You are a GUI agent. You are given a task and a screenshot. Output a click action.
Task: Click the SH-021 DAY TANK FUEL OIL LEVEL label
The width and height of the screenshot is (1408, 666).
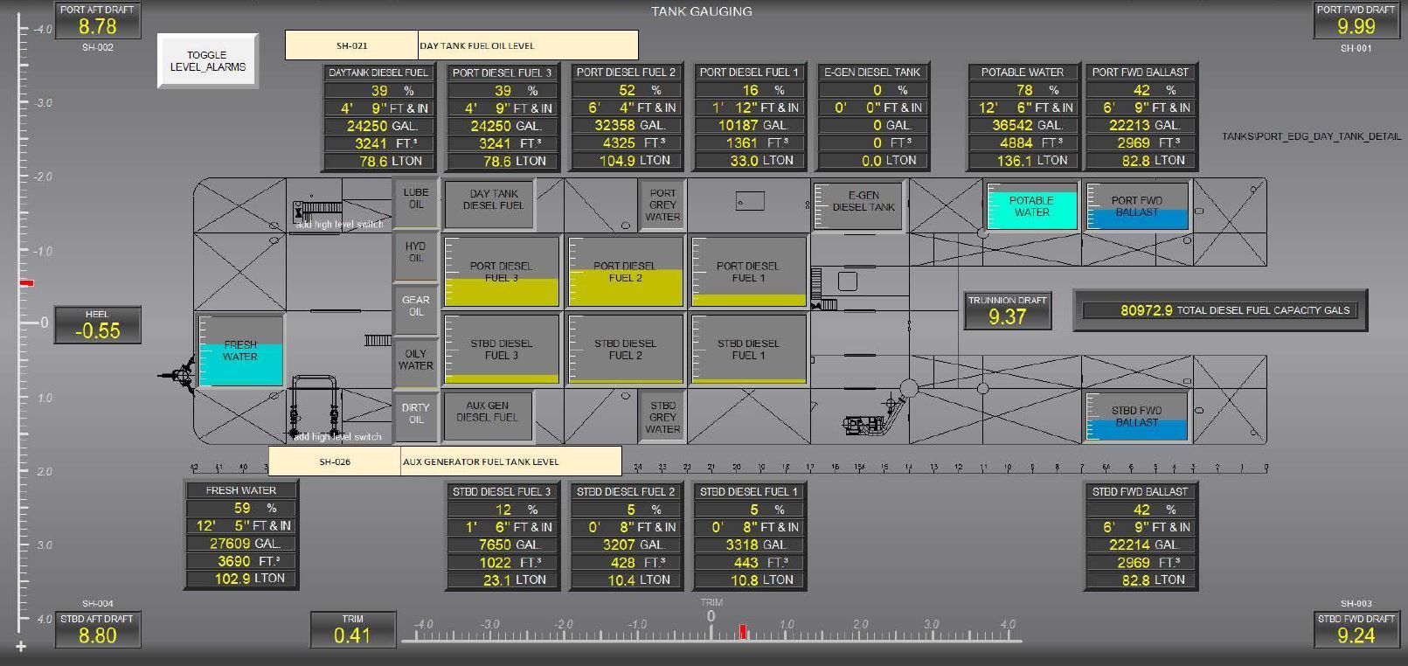point(461,45)
